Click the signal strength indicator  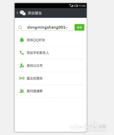(71, 6)
